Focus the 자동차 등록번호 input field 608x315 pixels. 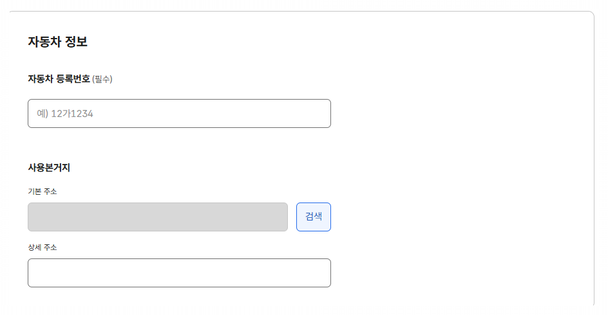point(179,113)
